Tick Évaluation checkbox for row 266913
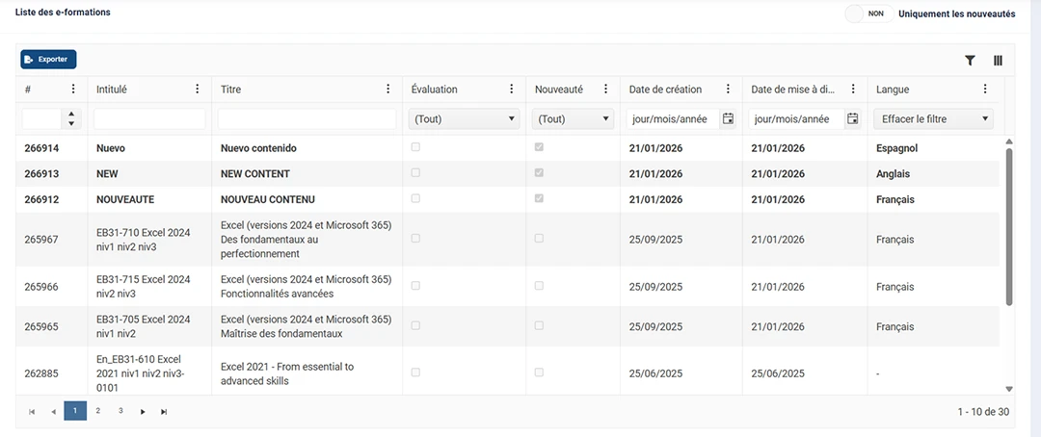1041x437 pixels. click(415, 172)
